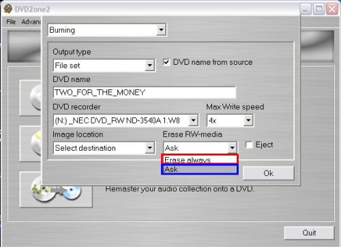Screen dimensions: 341x247
Task: Open the Image location Select destination dropdown
Action: 150,148
